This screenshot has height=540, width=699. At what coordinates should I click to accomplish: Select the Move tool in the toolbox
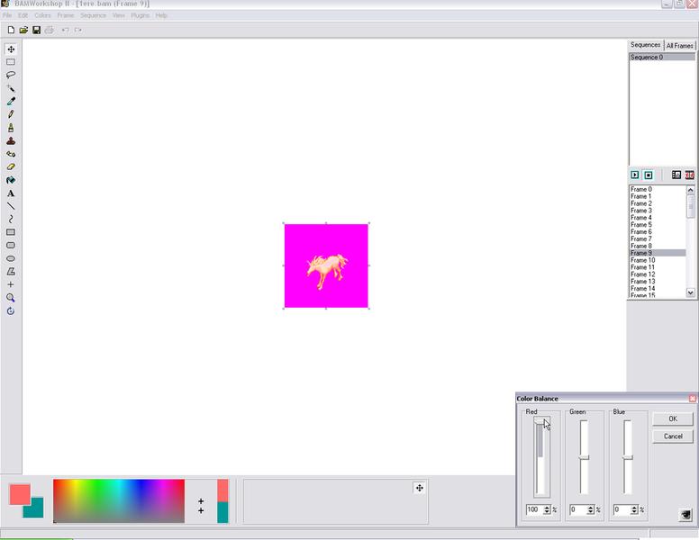[11, 49]
